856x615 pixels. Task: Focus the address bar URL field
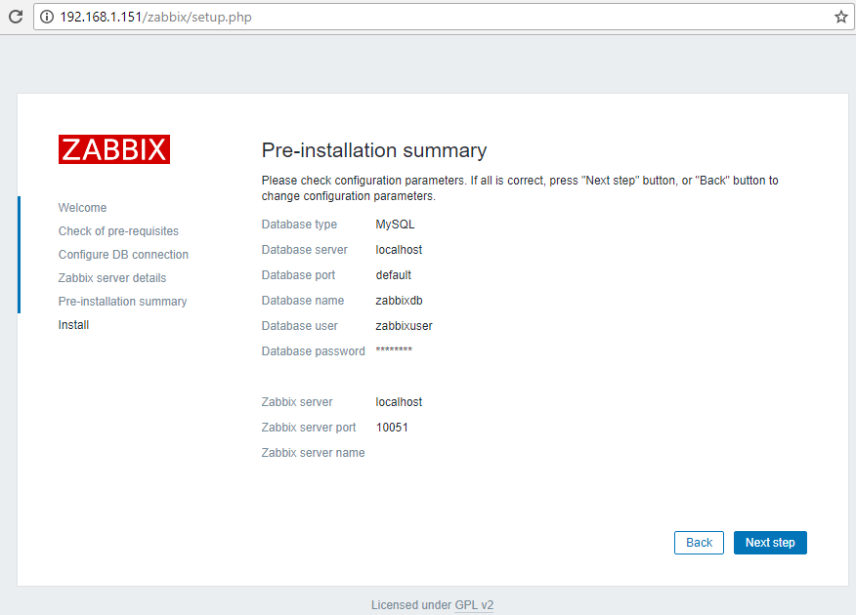pyautogui.click(x=443, y=17)
